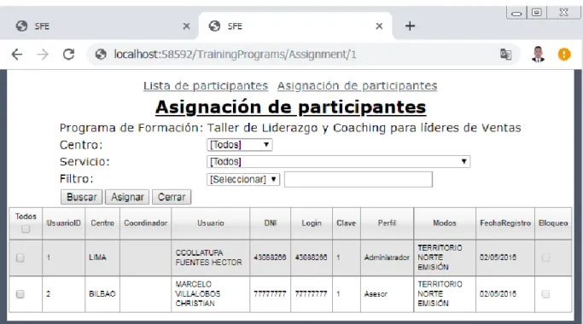Click the Cerrar button
Screen dimensions: 583x324
[172, 197]
